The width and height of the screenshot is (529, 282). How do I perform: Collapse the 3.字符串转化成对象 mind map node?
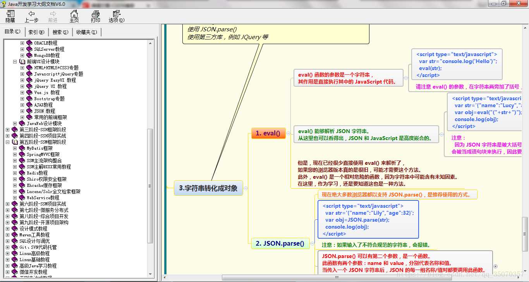coord(246,188)
